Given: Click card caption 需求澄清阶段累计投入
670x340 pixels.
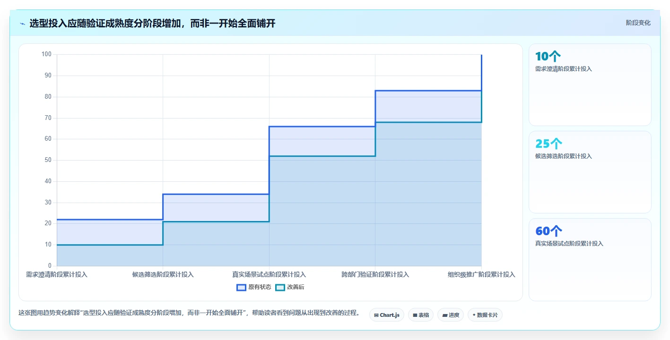Looking at the screenshot, I should click(x=564, y=69).
